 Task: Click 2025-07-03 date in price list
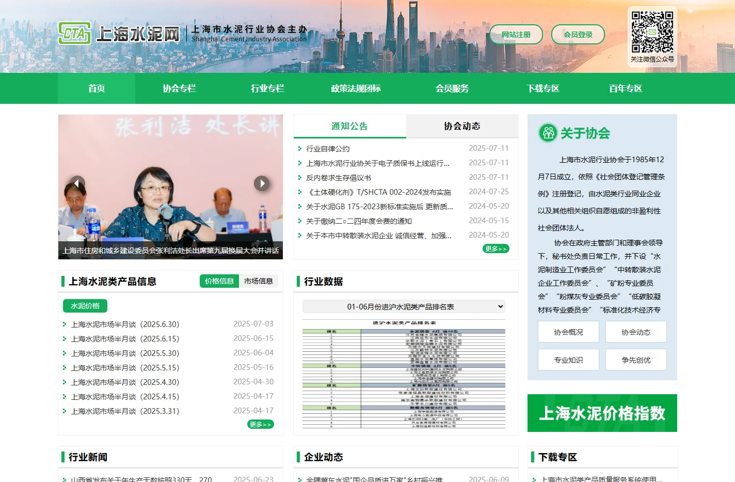coord(253,324)
